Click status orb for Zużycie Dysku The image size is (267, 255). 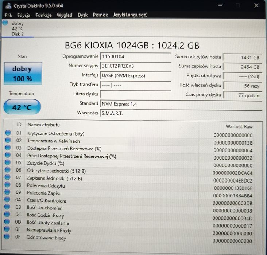pyautogui.click(x=8, y=162)
